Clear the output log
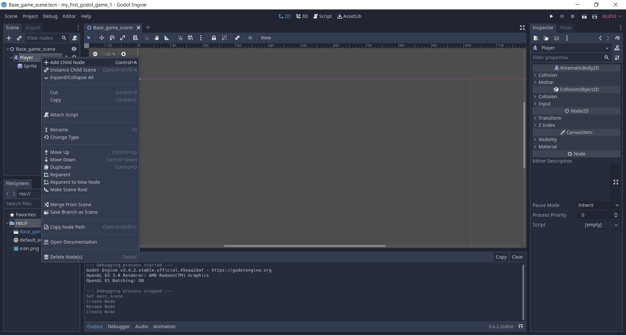This screenshot has width=626, height=335. point(517,257)
